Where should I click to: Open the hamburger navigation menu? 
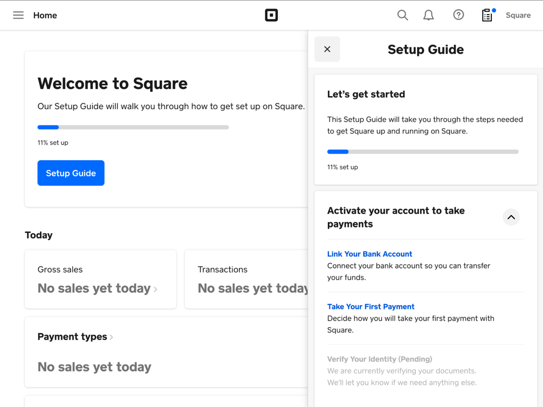click(18, 15)
